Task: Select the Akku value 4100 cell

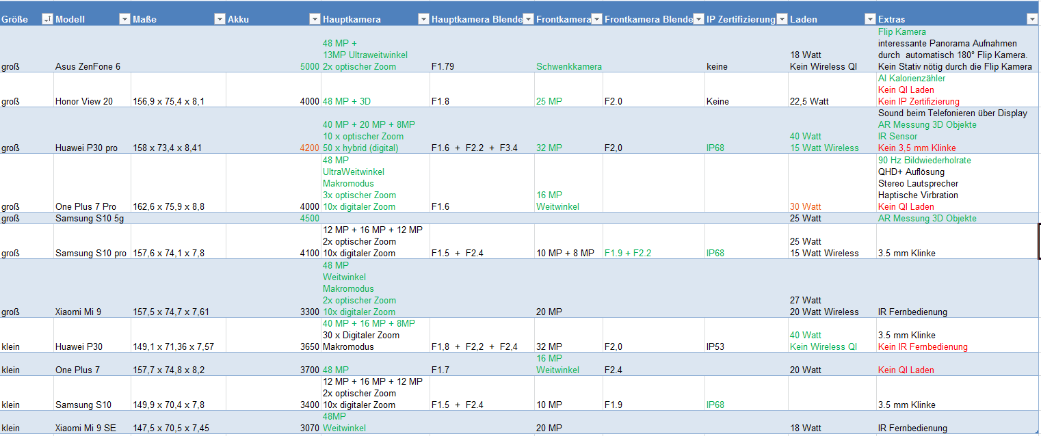Action: pos(274,241)
